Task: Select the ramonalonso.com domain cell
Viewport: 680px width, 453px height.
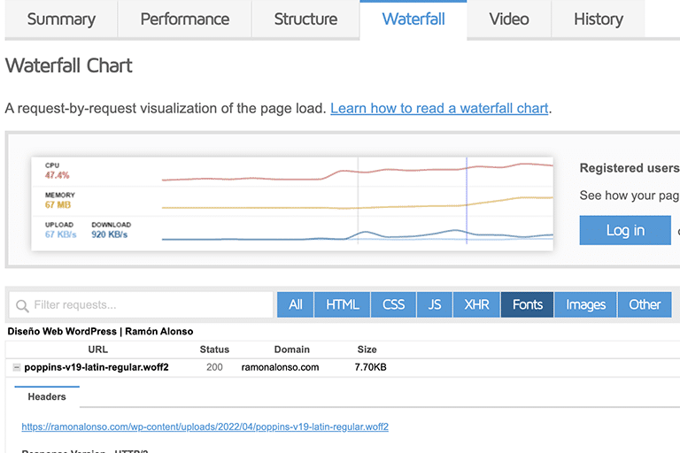Action: click(280, 367)
